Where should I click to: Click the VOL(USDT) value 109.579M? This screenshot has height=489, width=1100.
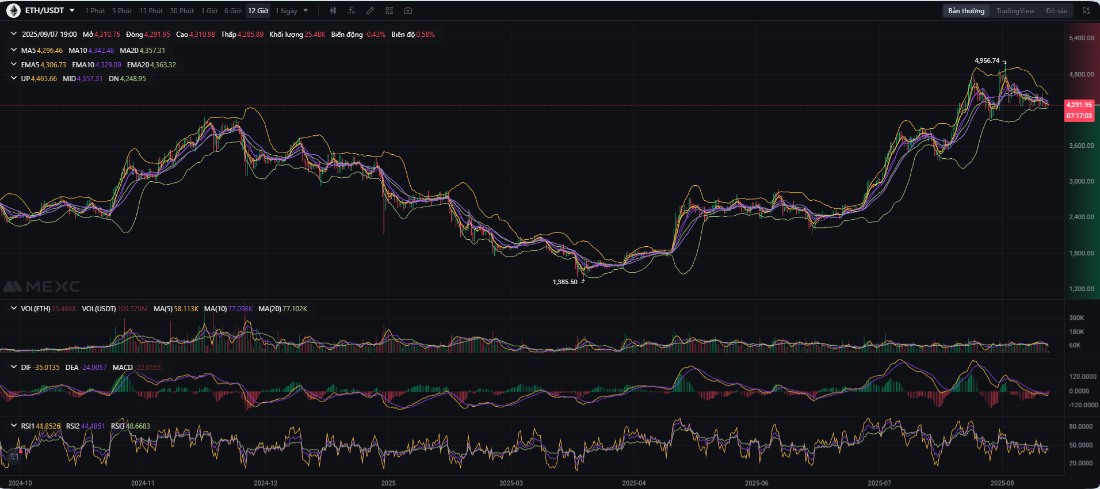133,308
